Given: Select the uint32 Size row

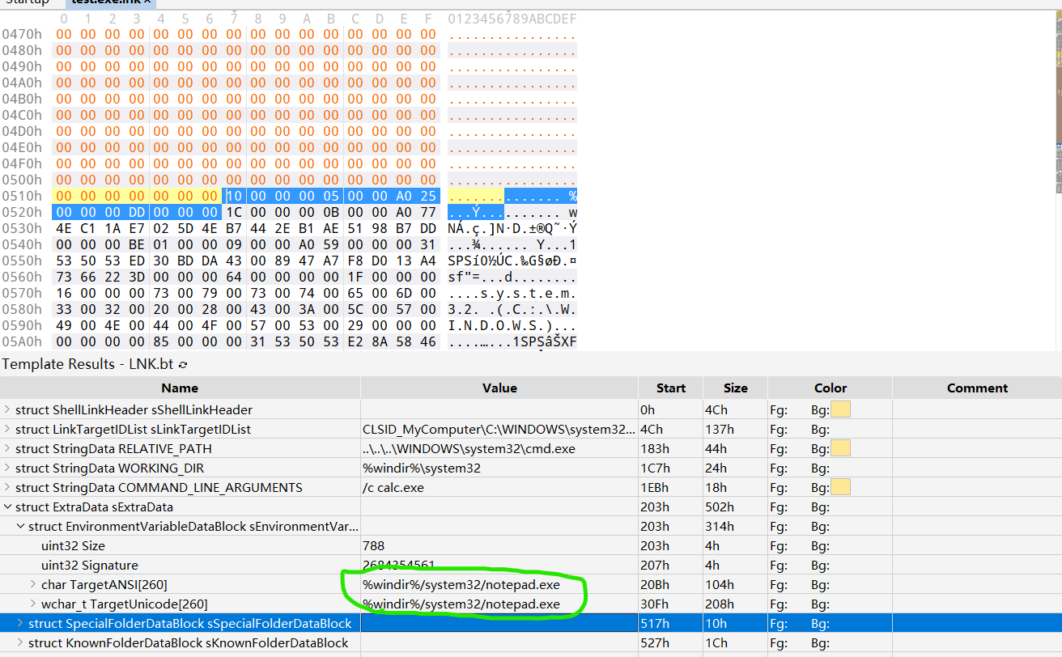Looking at the screenshot, I should tap(531, 546).
